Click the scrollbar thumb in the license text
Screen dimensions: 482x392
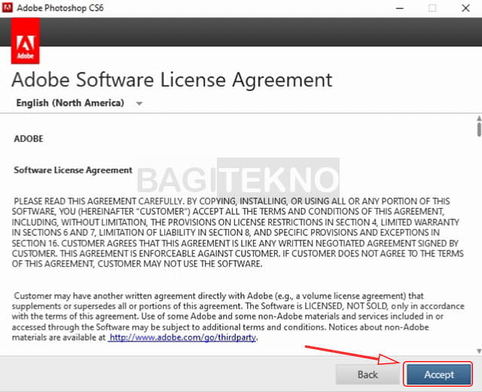pos(479,129)
